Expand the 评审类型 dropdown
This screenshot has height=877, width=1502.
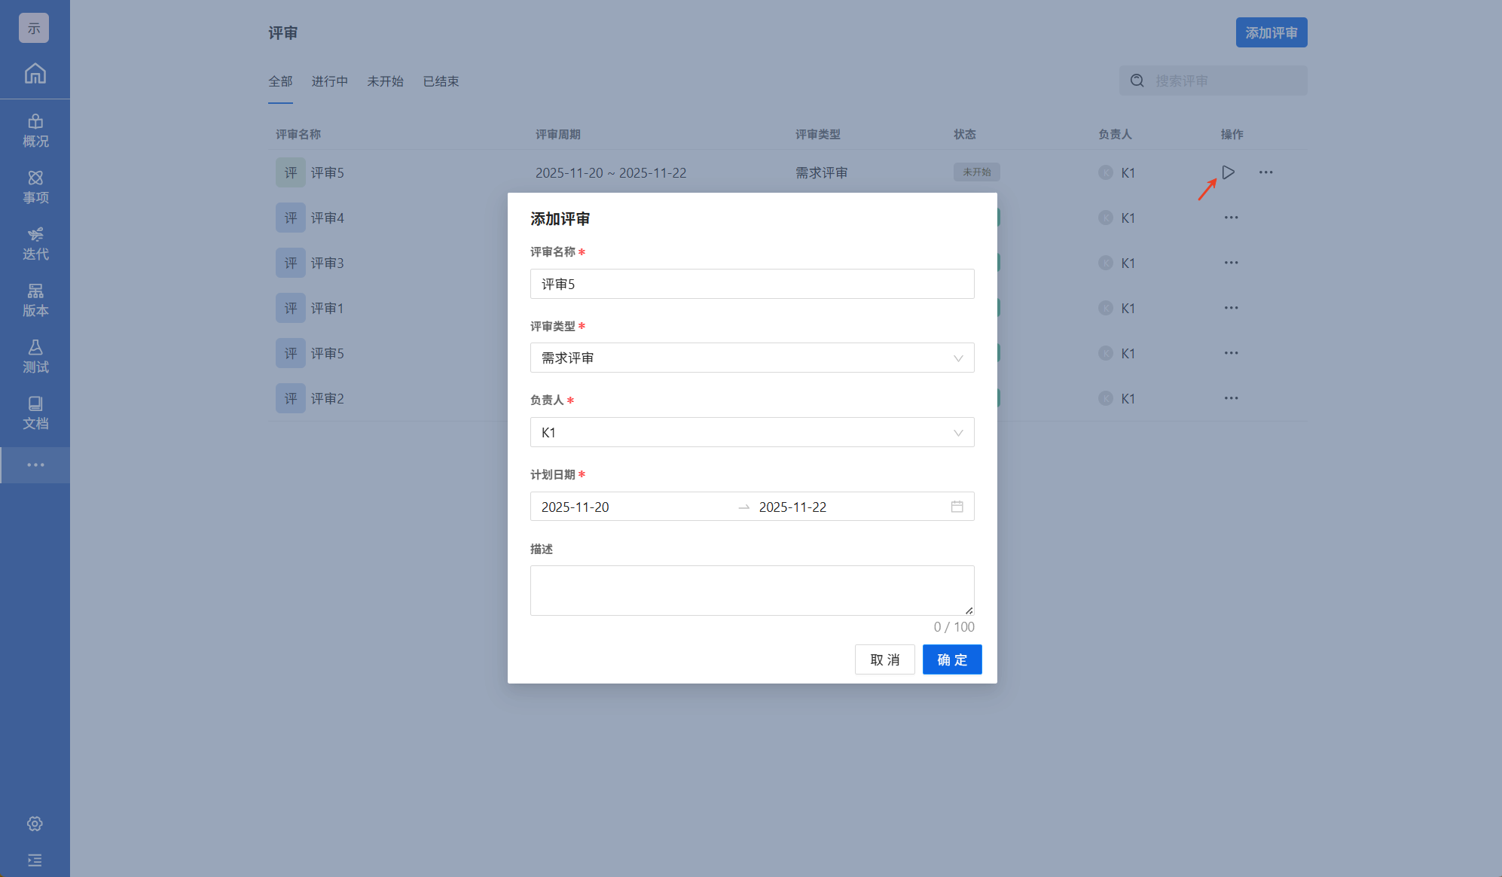pos(752,358)
